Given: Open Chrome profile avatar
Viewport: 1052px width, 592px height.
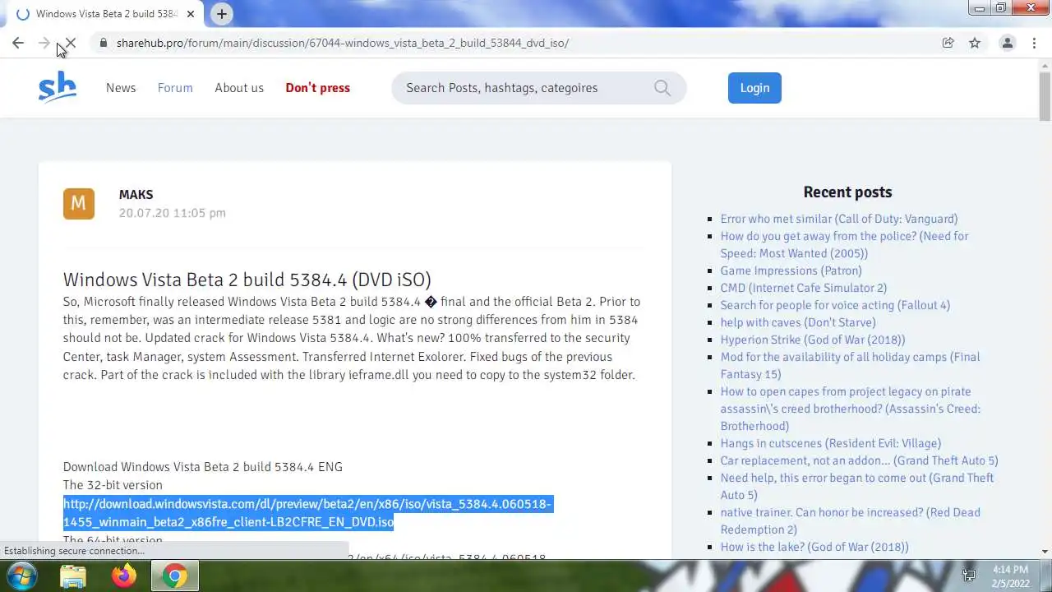Looking at the screenshot, I should pyautogui.click(x=1008, y=43).
